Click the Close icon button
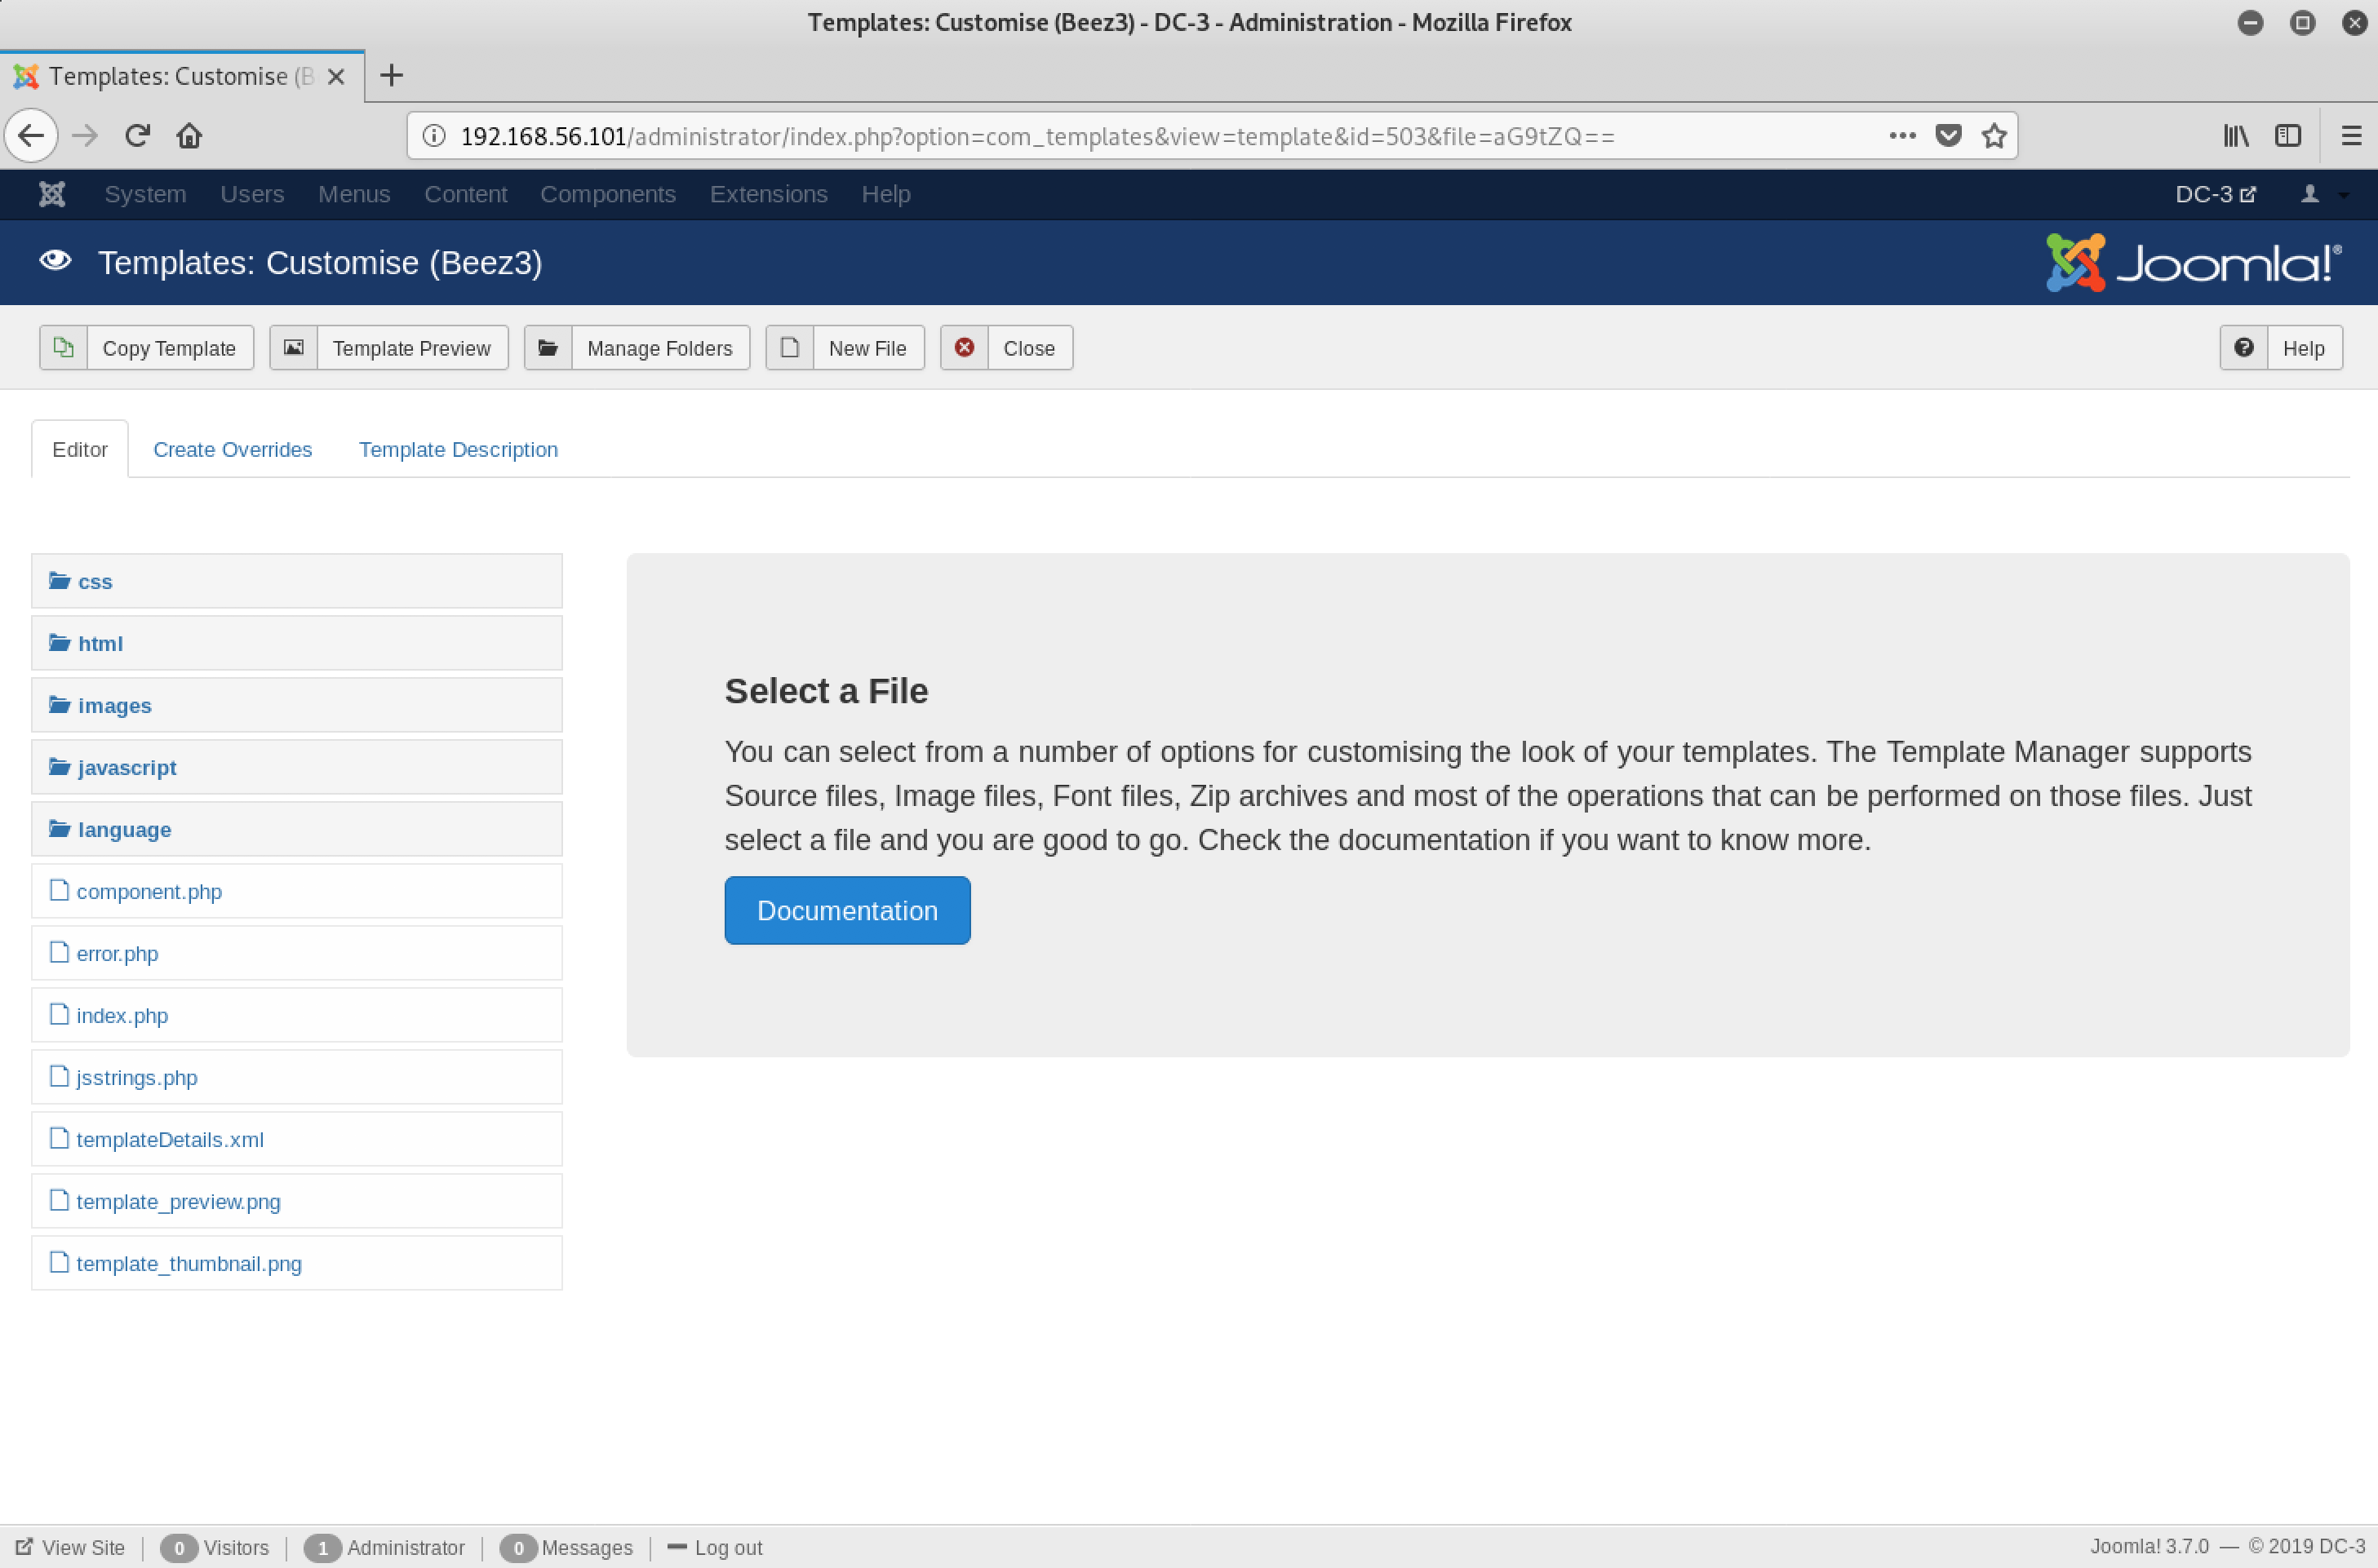 (966, 348)
